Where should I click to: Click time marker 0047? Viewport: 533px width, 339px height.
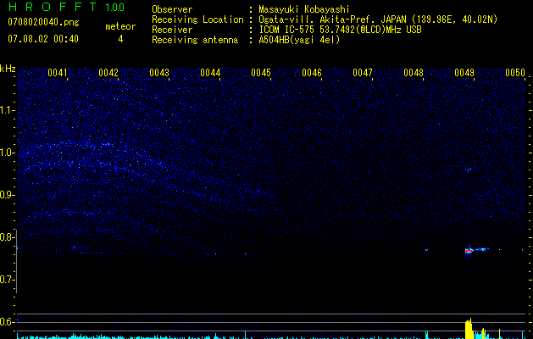point(363,73)
